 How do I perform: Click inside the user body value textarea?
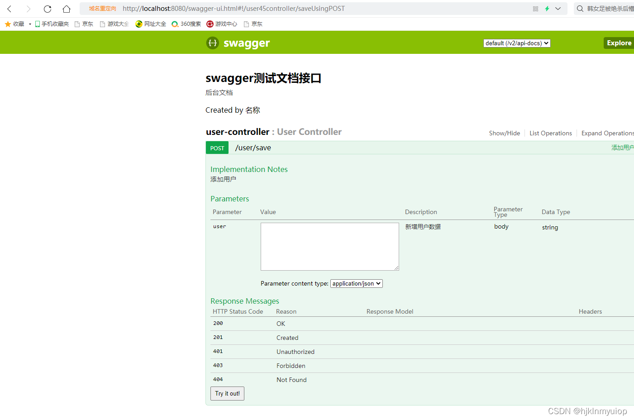pos(330,247)
